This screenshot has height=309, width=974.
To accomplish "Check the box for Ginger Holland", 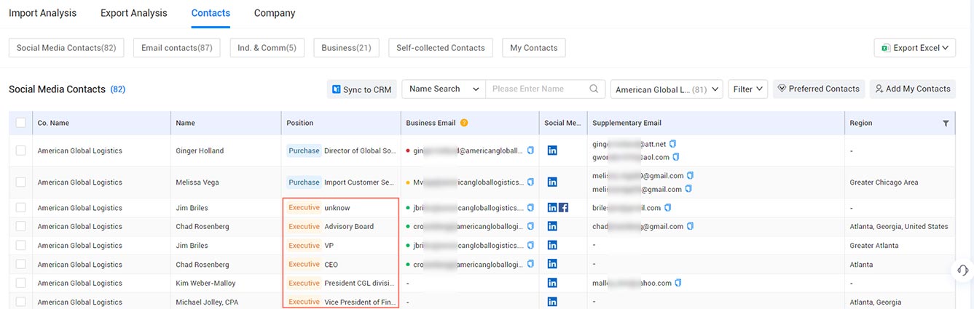I will click(20, 151).
